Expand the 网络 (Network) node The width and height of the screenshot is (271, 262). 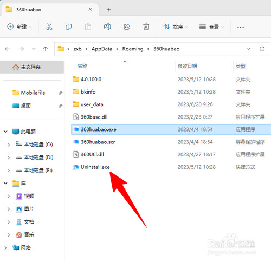coord(5,248)
